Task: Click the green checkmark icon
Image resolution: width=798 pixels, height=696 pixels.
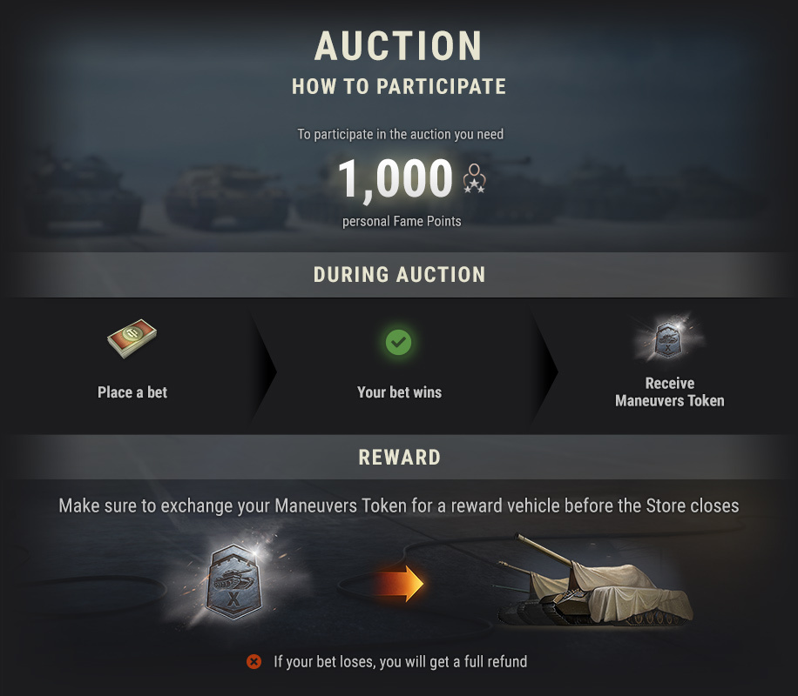Action: click(399, 342)
